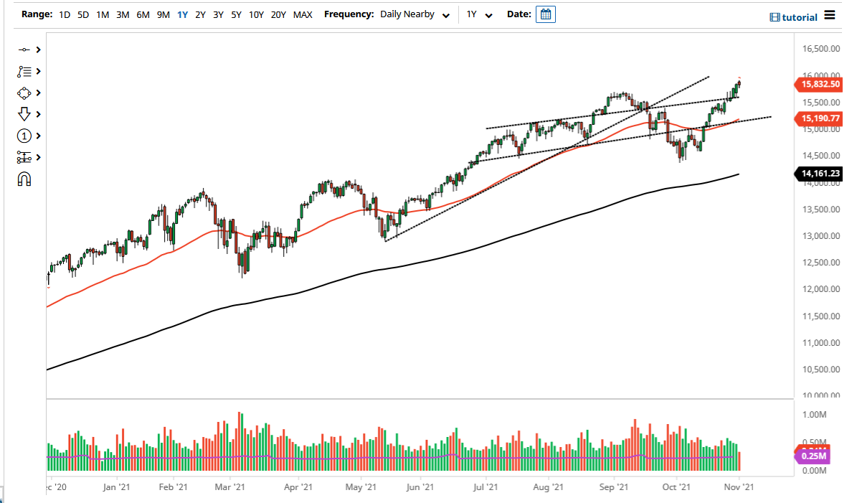Expand the shapes tool options chevron
This screenshot has width=852, height=503.
pyautogui.click(x=38, y=93)
